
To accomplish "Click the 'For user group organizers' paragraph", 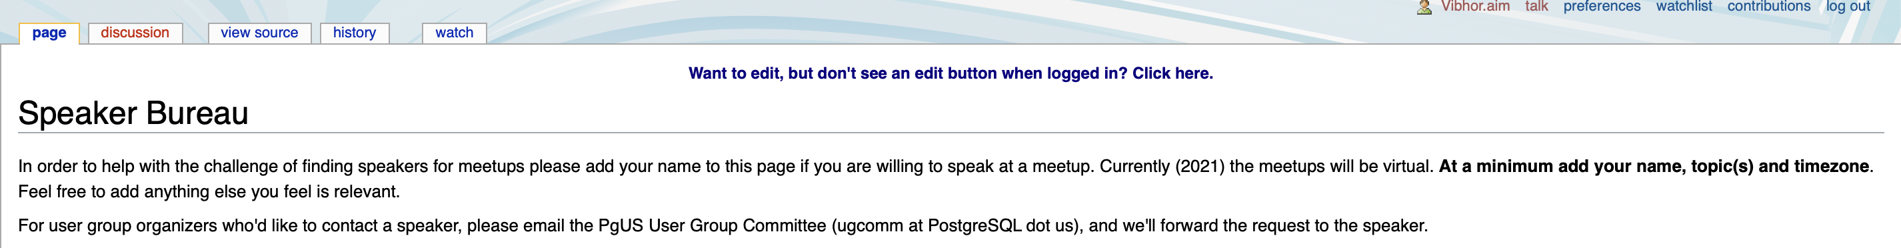I will point(723,226).
